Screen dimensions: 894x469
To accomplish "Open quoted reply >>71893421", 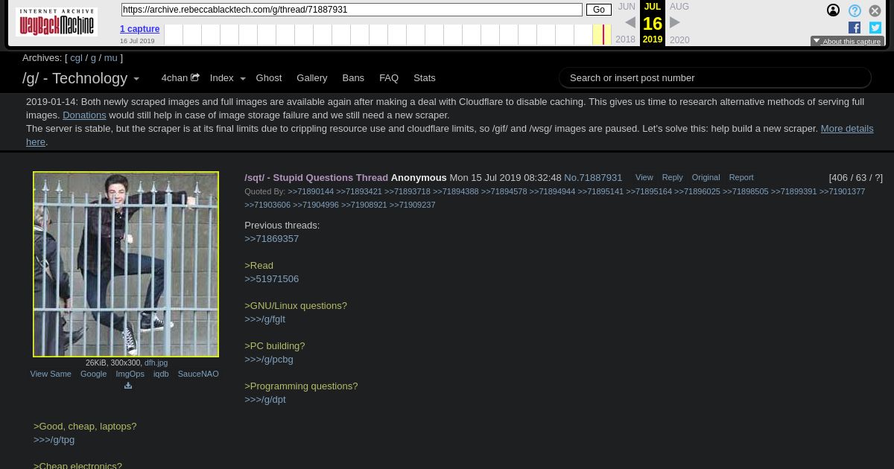I will 359,191.
